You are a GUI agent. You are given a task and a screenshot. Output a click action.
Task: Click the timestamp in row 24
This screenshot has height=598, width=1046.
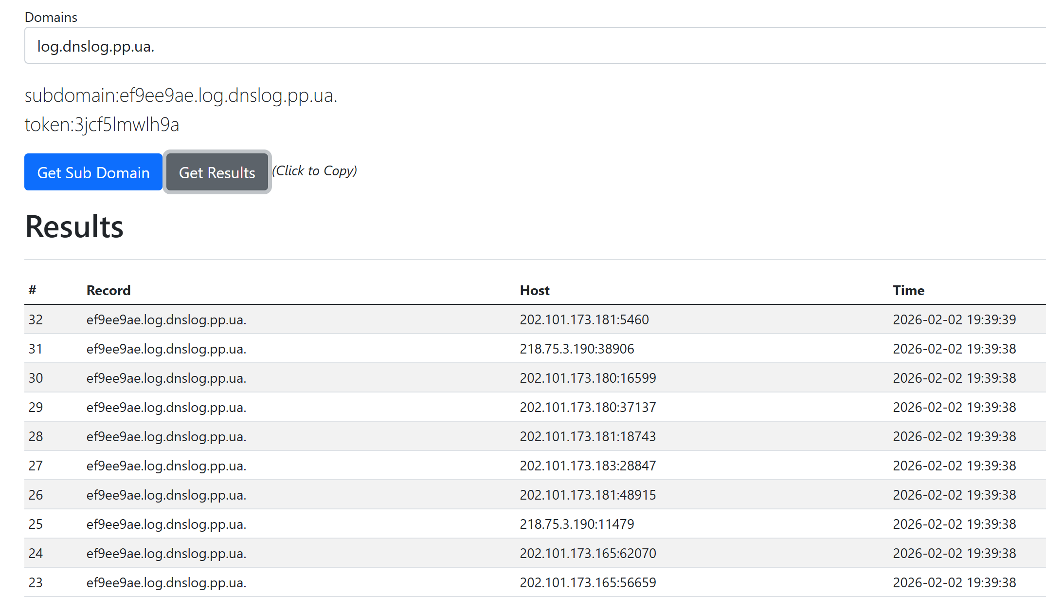click(x=954, y=553)
